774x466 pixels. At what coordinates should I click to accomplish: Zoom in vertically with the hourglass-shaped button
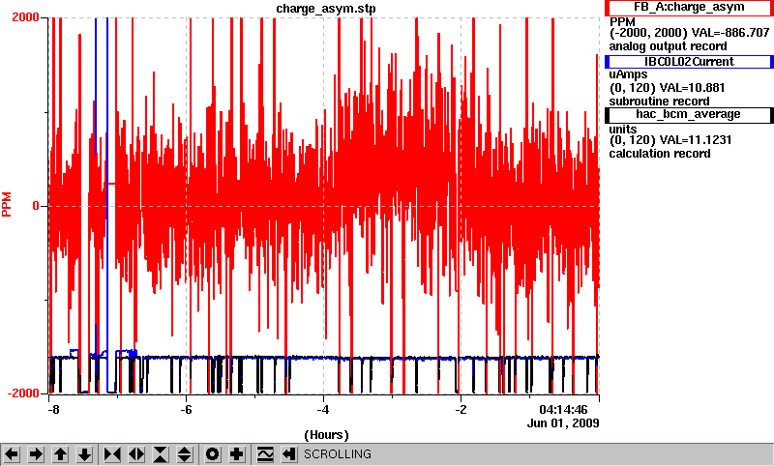pyautogui.click(x=161, y=454)
